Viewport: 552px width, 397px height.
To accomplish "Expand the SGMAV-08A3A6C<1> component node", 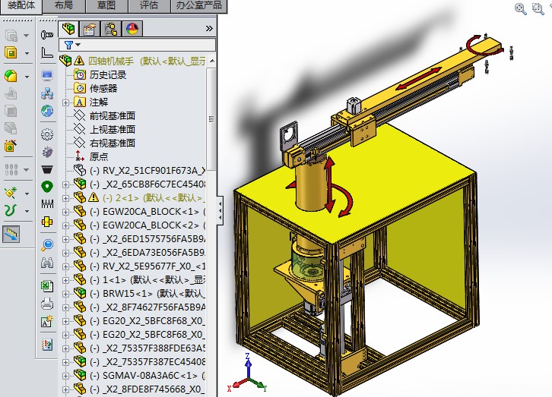I will pos(66,376).
